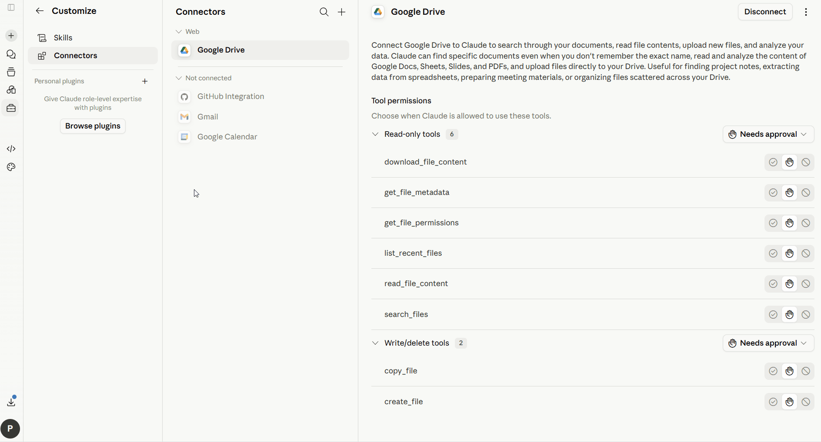The height and width of the screenshot is (442, 821).
Task: Open the user profile avatar P
Action: (x=10, y=429)
